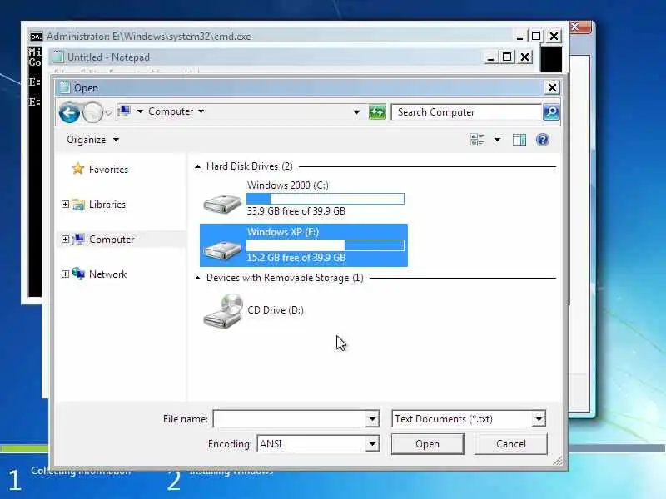Click Devices with Removable Storage (1) header
This screenshot has width=666, height=499.
tap(285, 278)
